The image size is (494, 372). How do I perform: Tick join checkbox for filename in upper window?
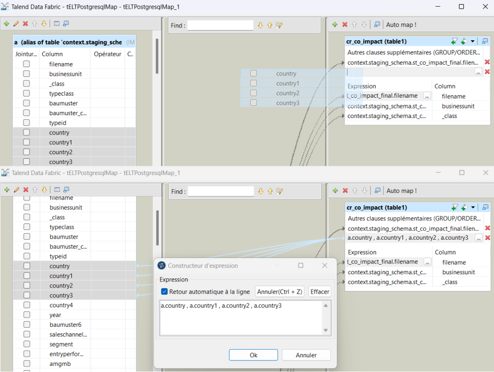click(26, 64)
